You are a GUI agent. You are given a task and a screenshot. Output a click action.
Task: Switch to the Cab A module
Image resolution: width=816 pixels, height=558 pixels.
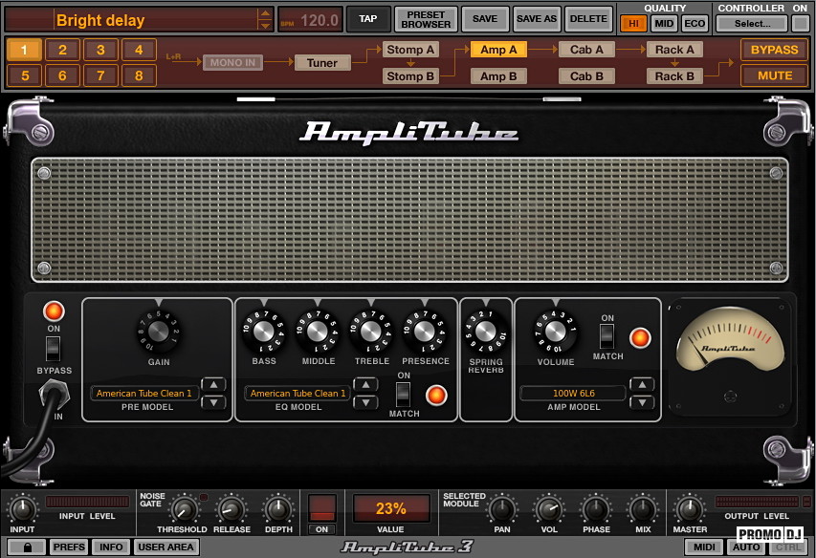(586, 50)
